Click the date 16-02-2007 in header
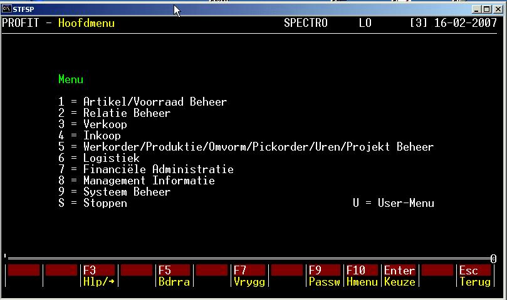Image resolution: width=507 pixels, height=300 pixels. coord(465,23)
